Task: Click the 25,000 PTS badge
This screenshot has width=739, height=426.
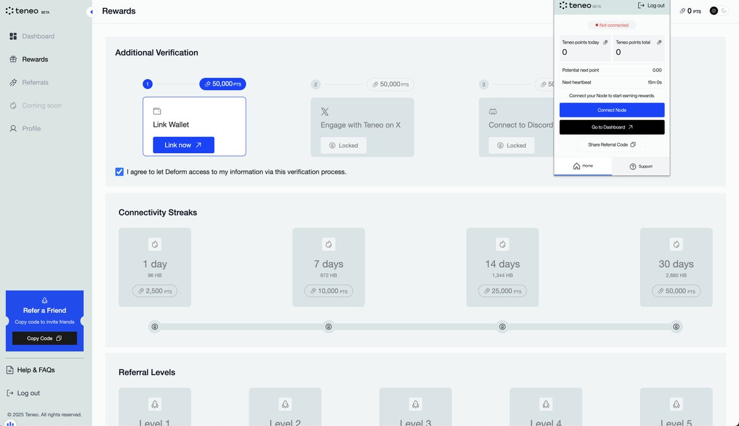Action: click(503, 291)
